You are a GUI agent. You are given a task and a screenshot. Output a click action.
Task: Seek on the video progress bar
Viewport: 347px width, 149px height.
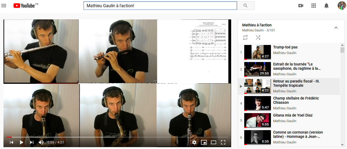pos(117,137)
